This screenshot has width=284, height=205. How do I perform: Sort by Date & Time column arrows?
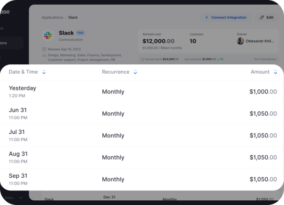point(44,72)
